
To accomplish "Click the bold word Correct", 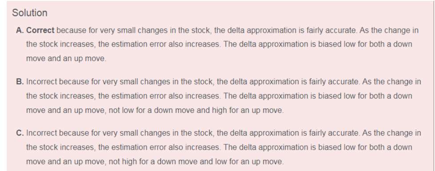I will click(x=40, y=30).
